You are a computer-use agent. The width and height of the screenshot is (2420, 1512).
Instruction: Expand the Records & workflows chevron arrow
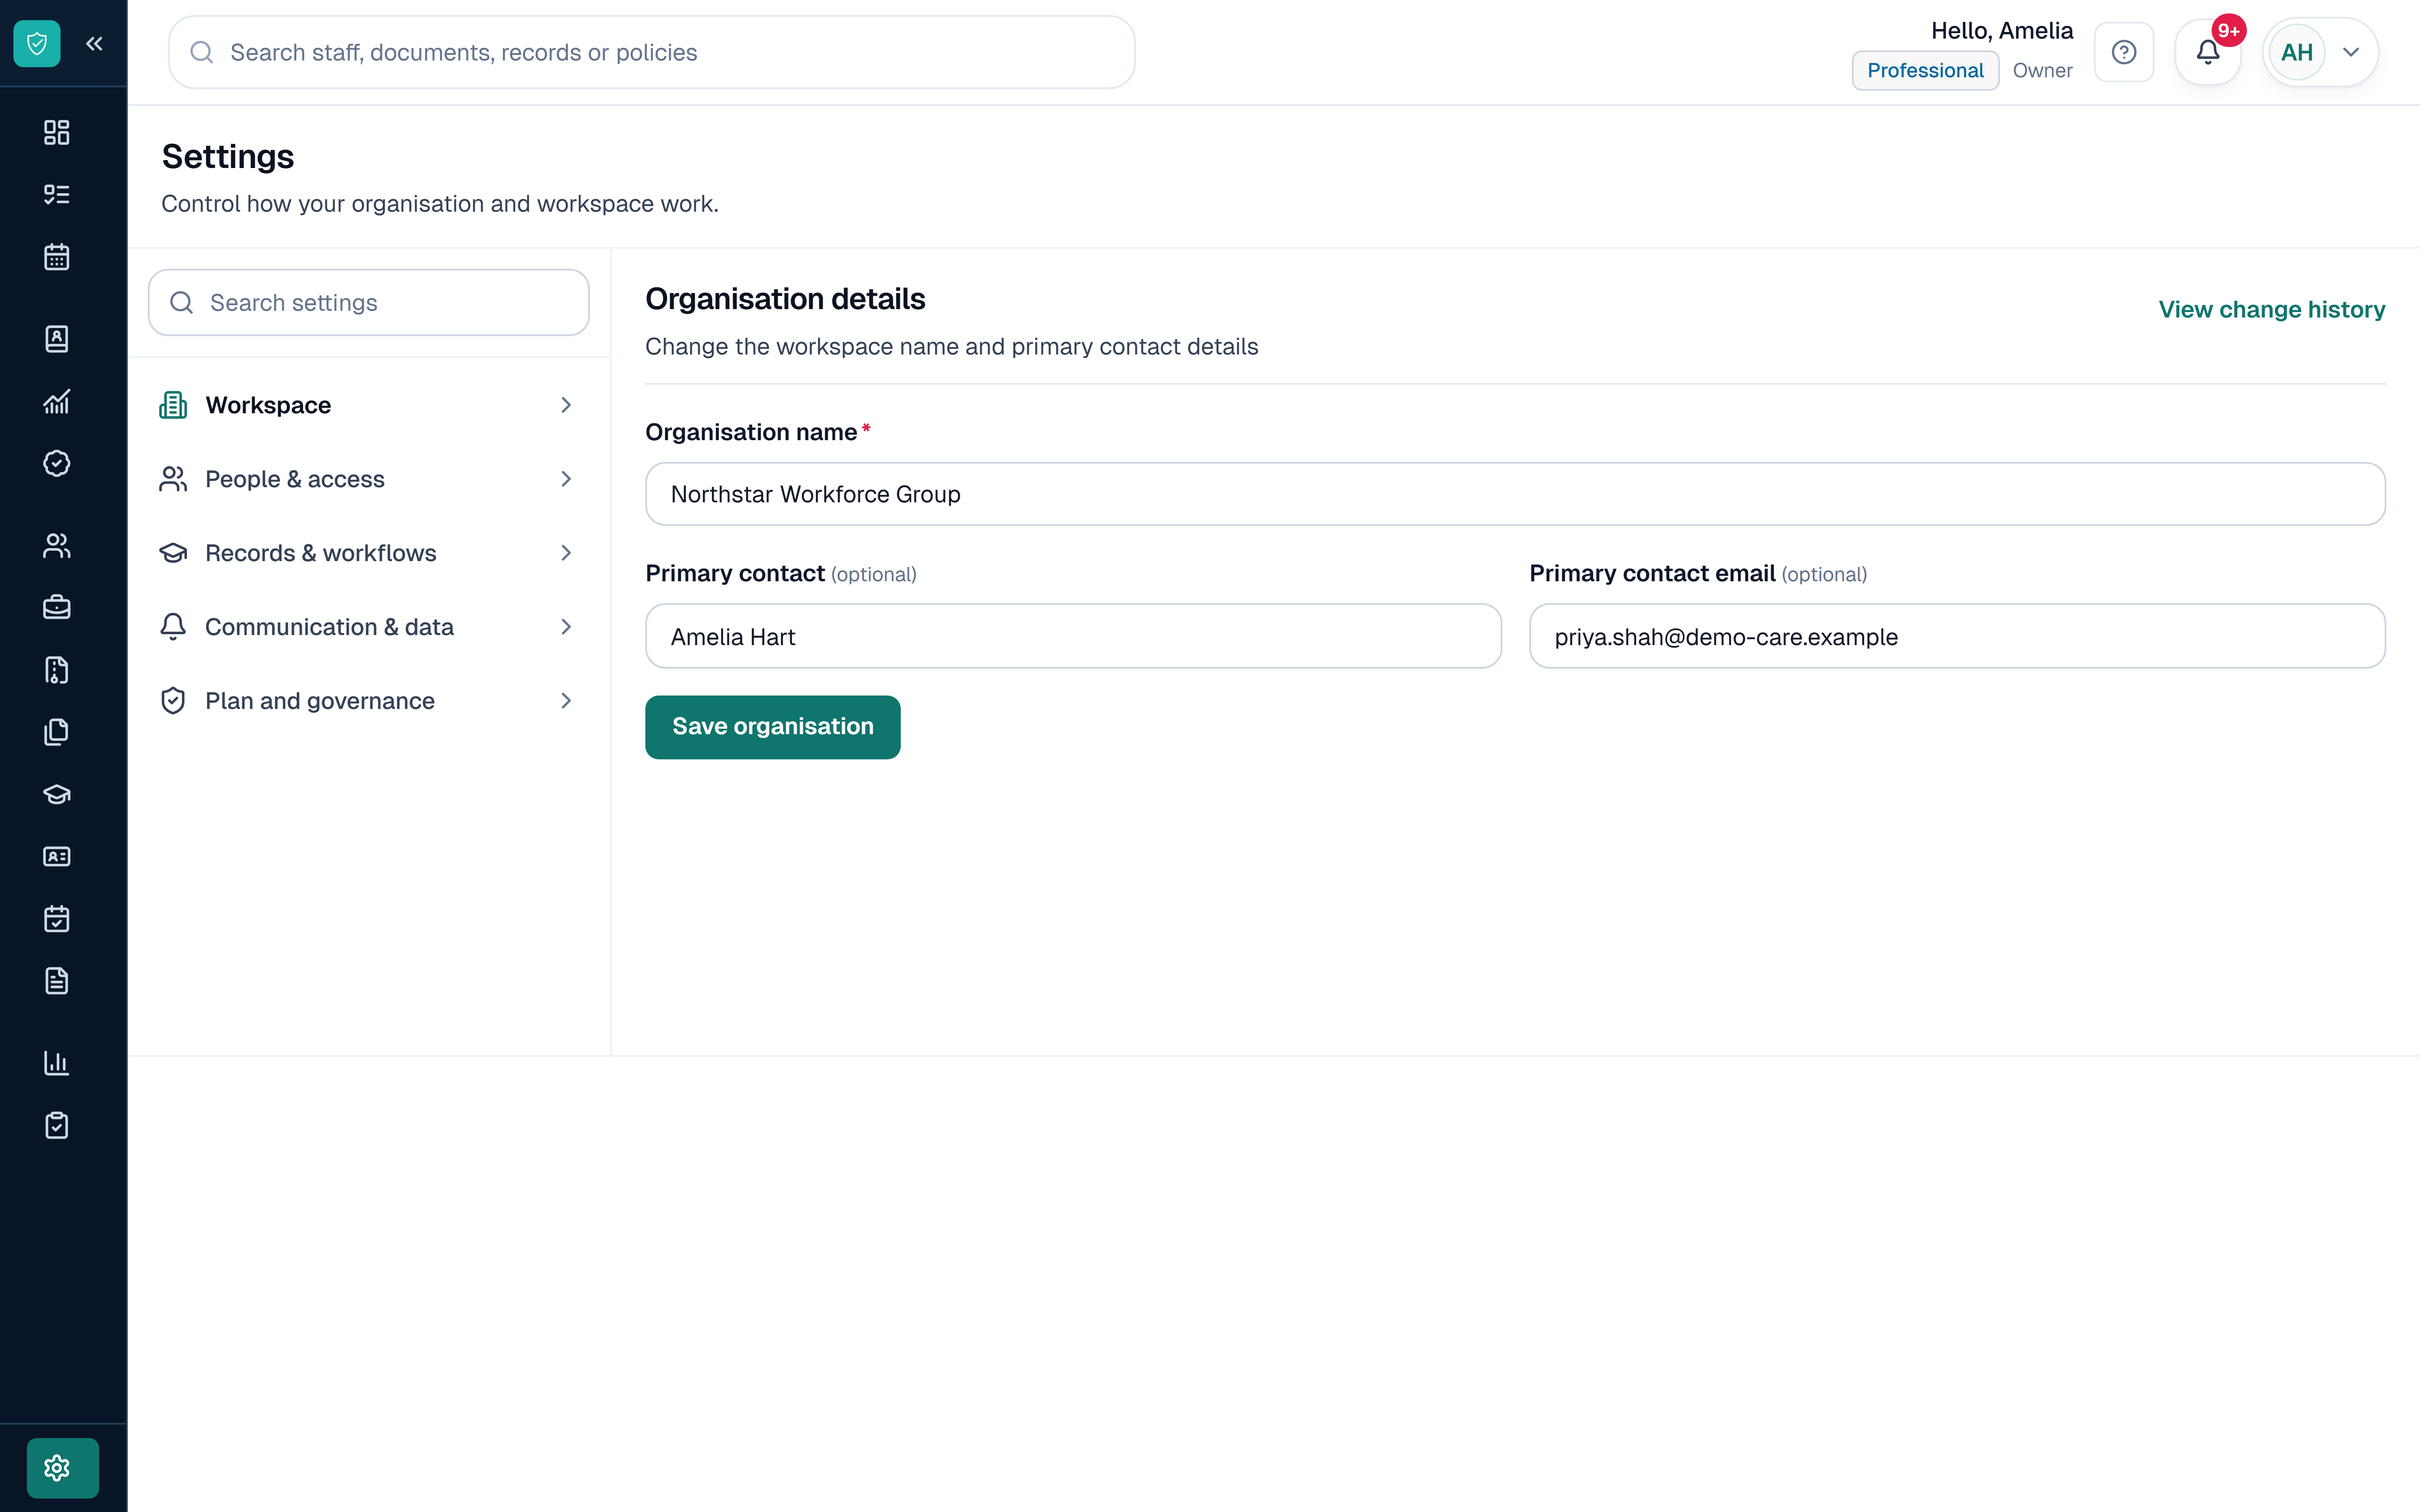click(566, 553)
